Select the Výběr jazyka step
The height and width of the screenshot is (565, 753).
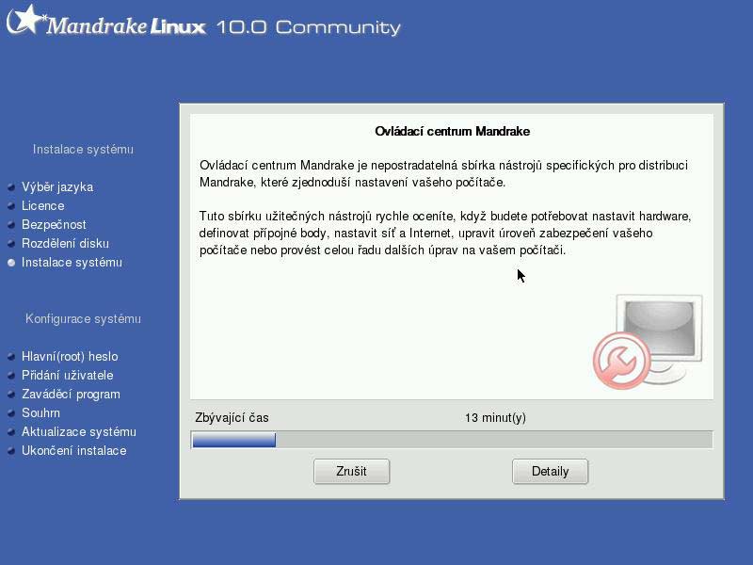pos(57,186)
